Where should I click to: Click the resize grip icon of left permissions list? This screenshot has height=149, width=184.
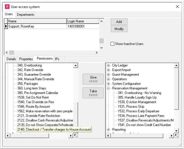tap(76, 136)
